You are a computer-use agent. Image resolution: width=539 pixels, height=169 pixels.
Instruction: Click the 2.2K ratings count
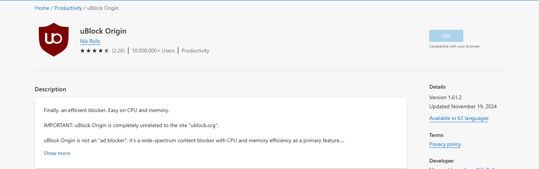click(118, 51)
